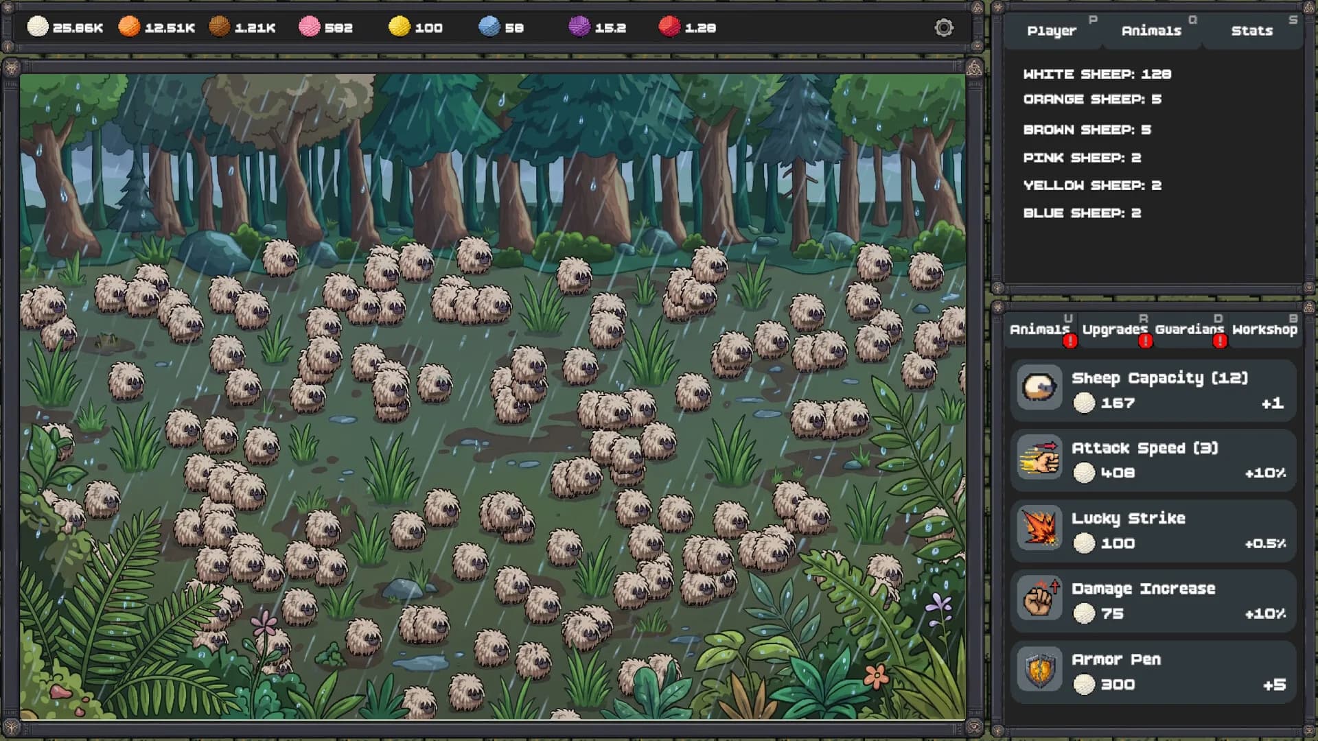Open the Upgrades tab

(x=1114, y=329)
